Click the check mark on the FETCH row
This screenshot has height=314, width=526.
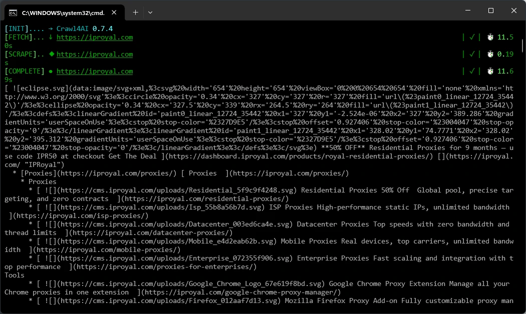click(471, 37)
